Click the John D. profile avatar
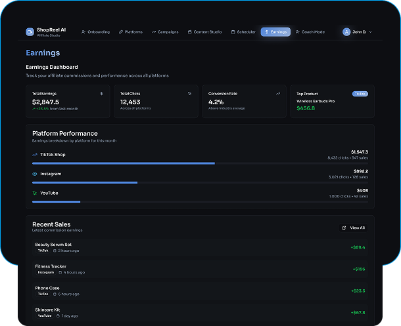Viewport: 401px width, 326px height. 346,31
